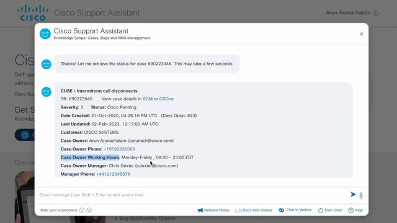The height and width of the screenshot is (223, 397).
Task: Call manager phone +441212345678
Action: point(113,174)
